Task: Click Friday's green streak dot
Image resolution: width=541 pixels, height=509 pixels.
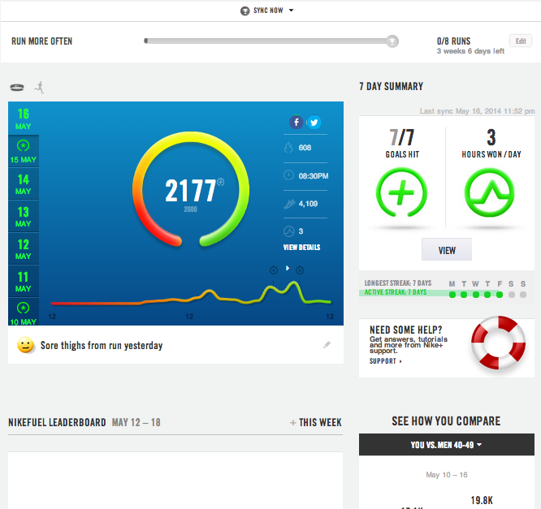Action: pos(500,295)
